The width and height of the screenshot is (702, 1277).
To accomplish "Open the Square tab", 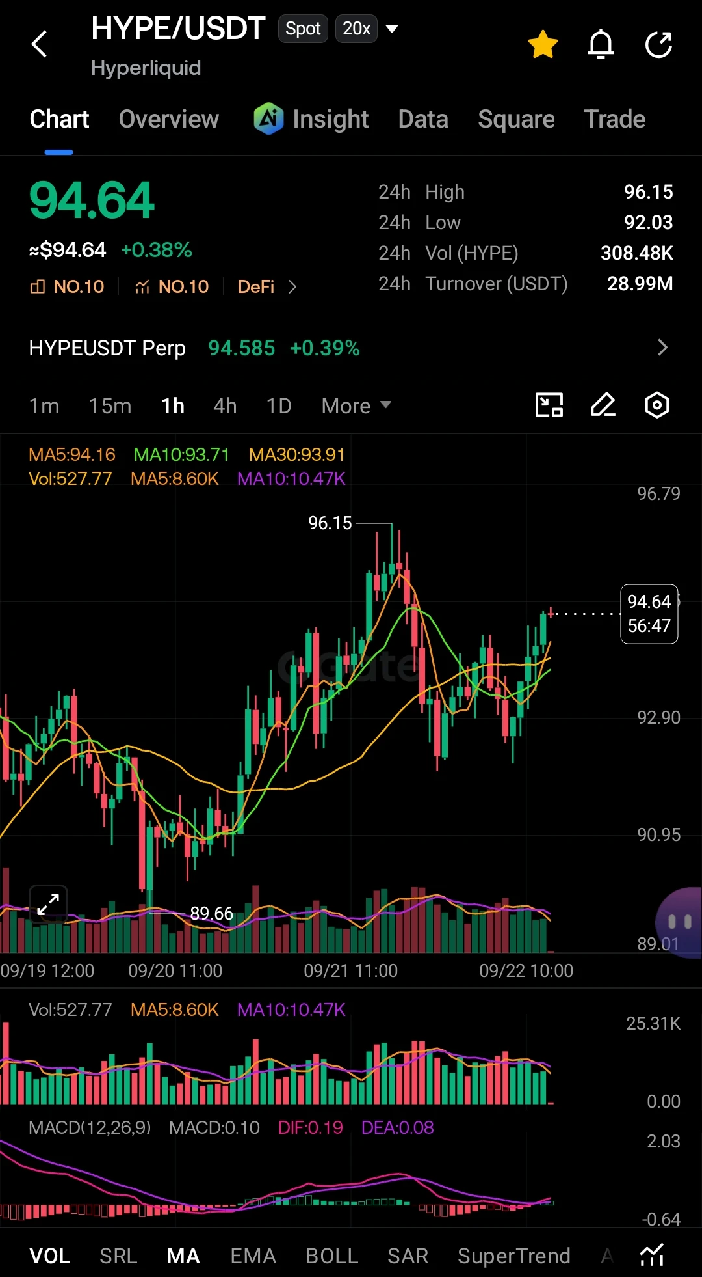I will coord(516,119).
